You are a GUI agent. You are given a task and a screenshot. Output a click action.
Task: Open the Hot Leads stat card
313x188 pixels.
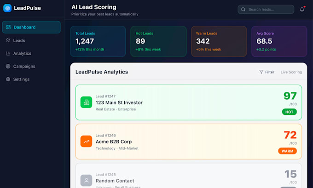(158, 41)
